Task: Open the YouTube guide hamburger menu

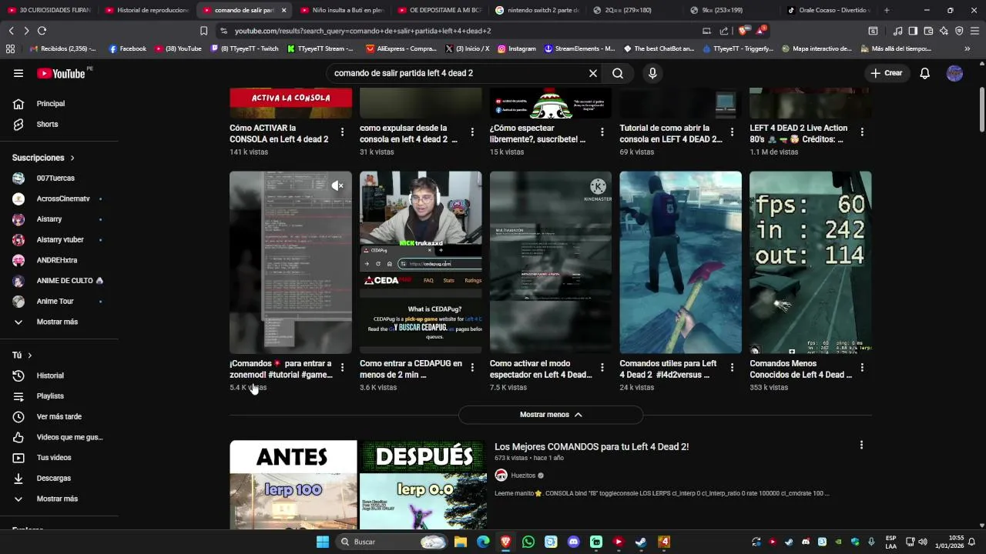Action: [x=18, y=73]
